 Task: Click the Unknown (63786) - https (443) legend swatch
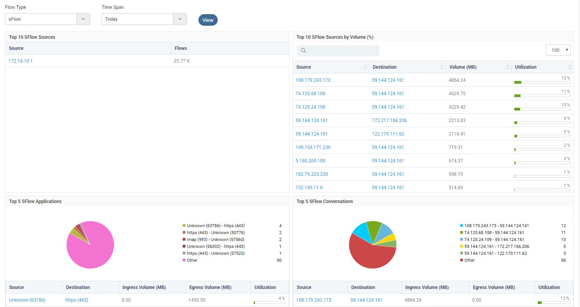click(x=184, y=226)
